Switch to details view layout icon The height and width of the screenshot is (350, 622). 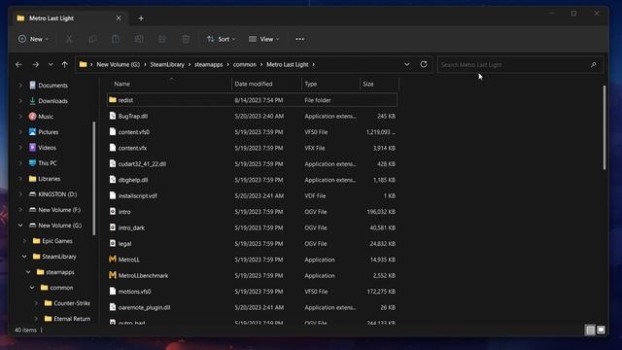590,330
